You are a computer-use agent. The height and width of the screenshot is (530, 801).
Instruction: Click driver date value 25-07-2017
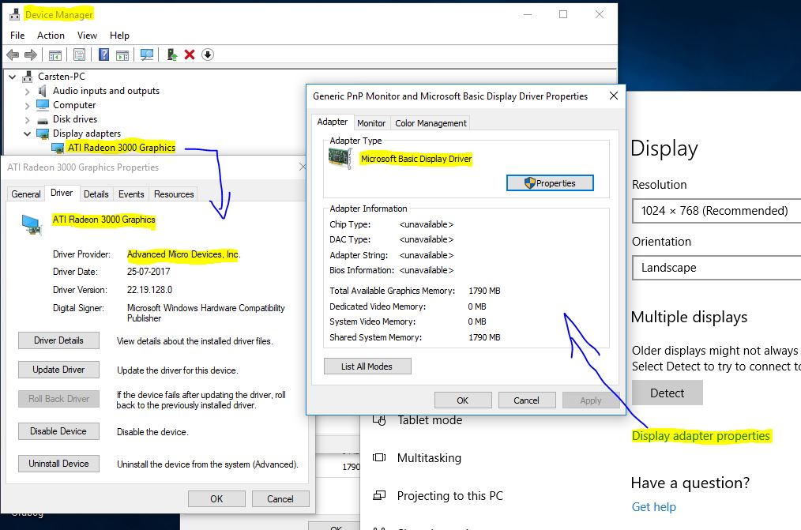pos(149,272)
